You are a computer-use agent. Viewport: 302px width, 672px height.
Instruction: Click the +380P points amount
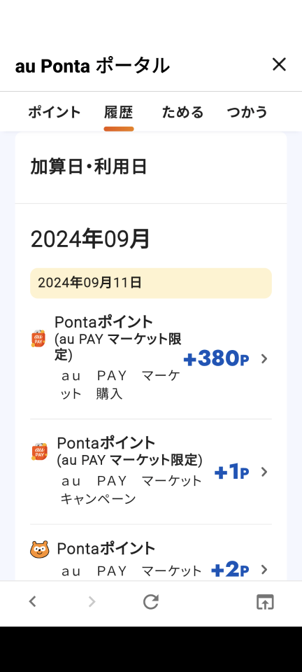[x=217, y=358]
